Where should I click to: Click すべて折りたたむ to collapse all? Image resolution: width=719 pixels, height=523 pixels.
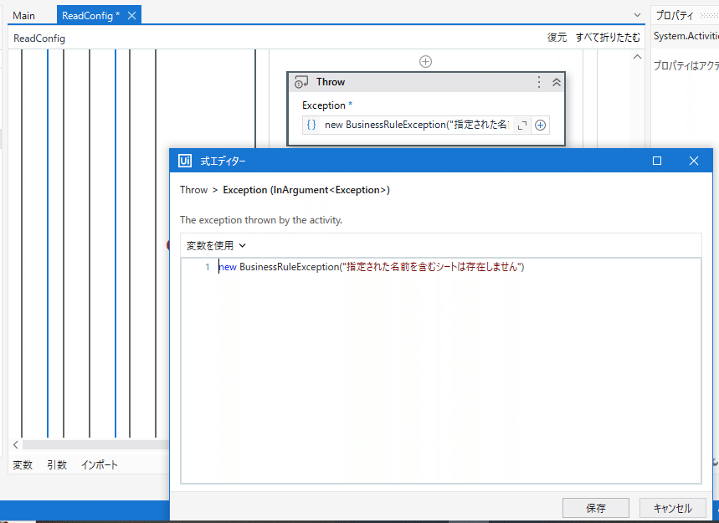coord(608,38)
